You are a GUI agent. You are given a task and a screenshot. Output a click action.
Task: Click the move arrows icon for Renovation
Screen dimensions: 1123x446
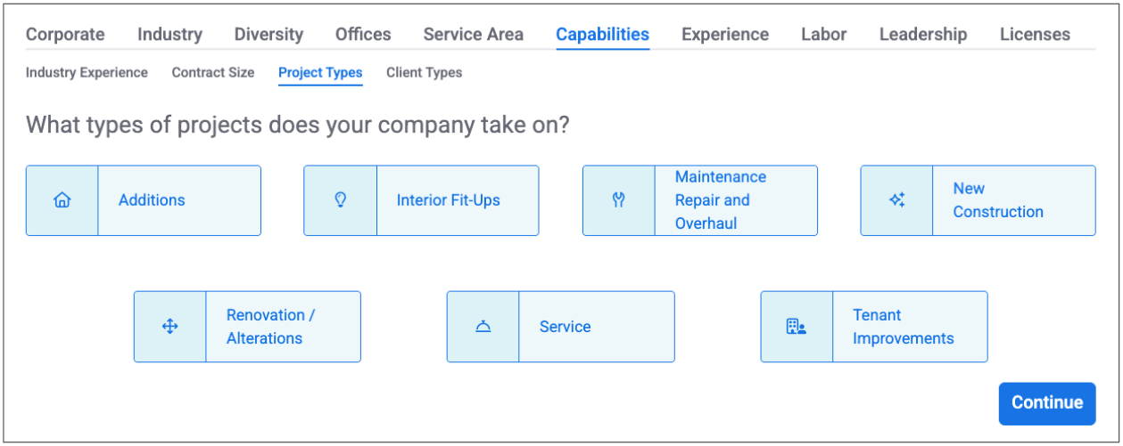tap(169, 327)
